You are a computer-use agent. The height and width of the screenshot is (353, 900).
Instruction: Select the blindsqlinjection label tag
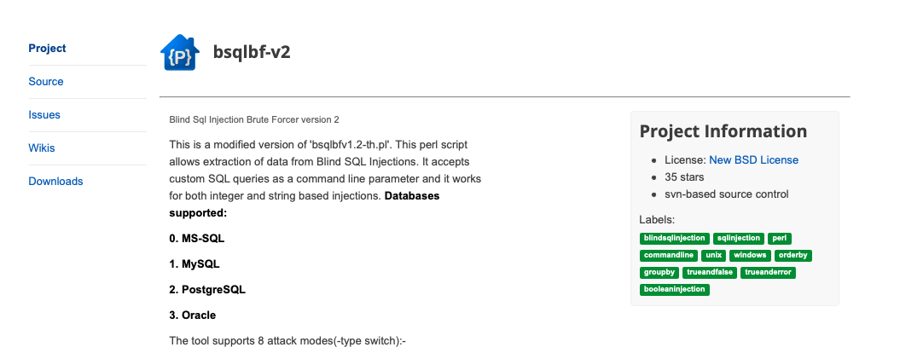pyautogui.click(x=675, y=238)
